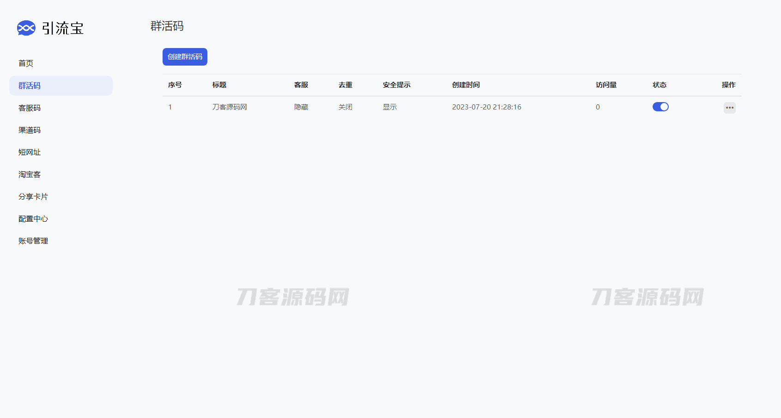The image size is (781, 418).
Task: Open 账号管理 in the sidebar
Action: tap(33, 241)
